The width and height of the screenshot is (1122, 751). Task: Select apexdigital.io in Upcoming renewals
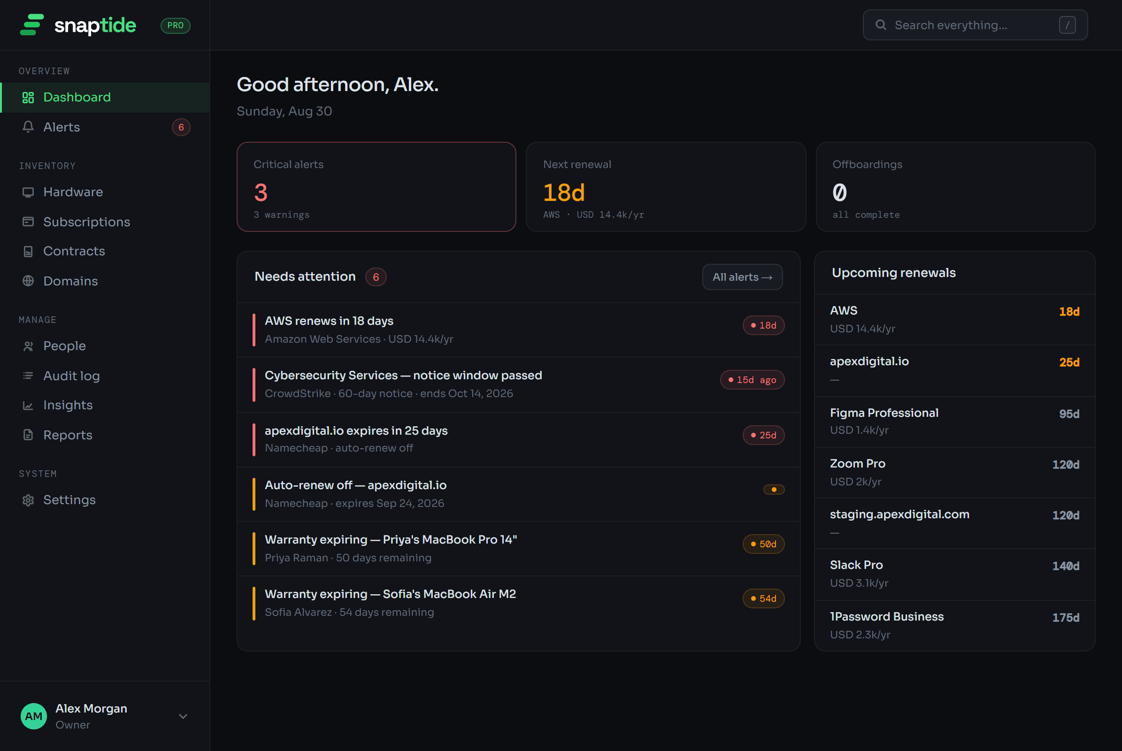click(x=954, y=371)
